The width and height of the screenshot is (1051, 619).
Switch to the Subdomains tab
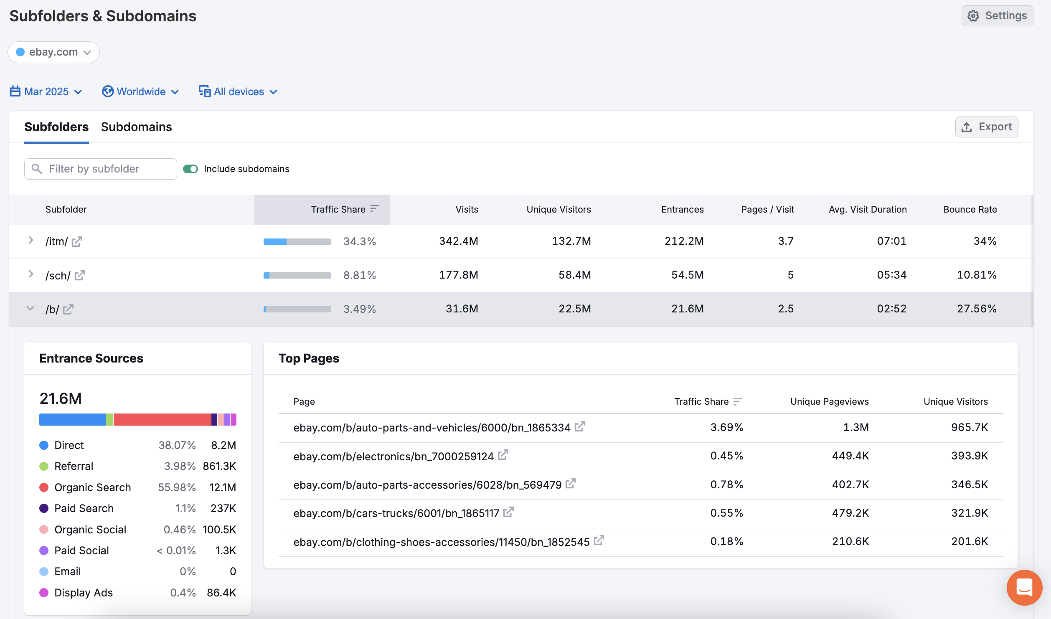coord(137,127)
